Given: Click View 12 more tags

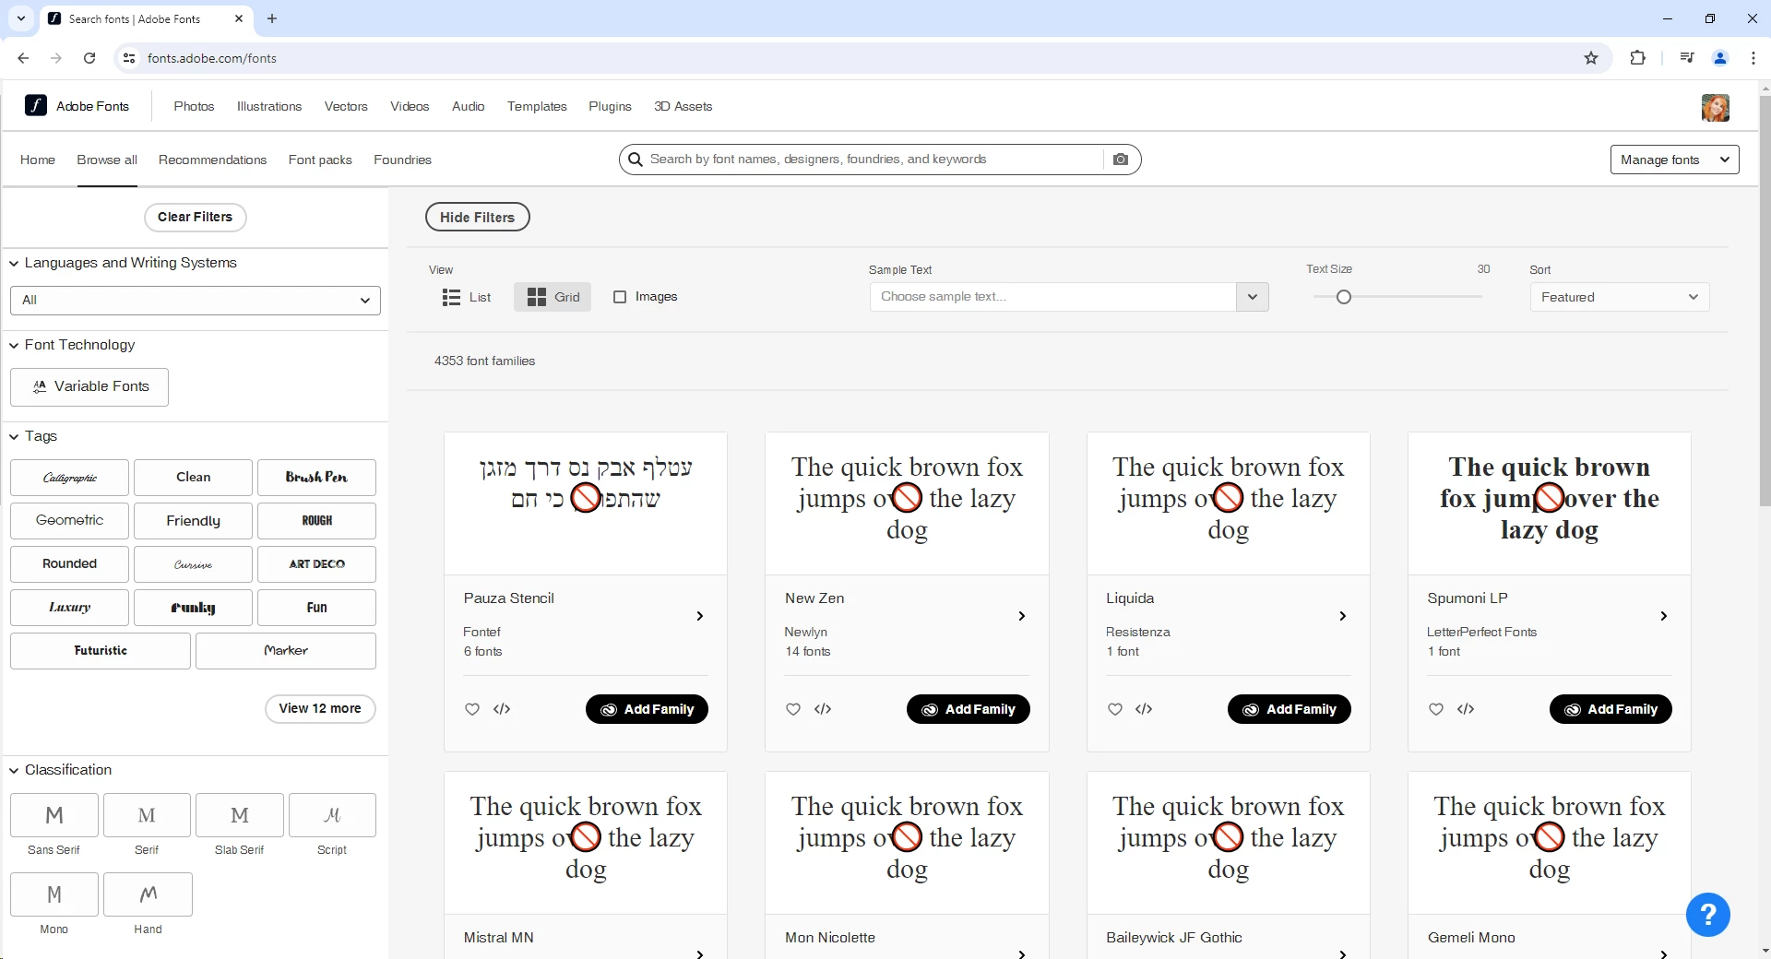Looking at the screenshot, I should tap(320, 709).
